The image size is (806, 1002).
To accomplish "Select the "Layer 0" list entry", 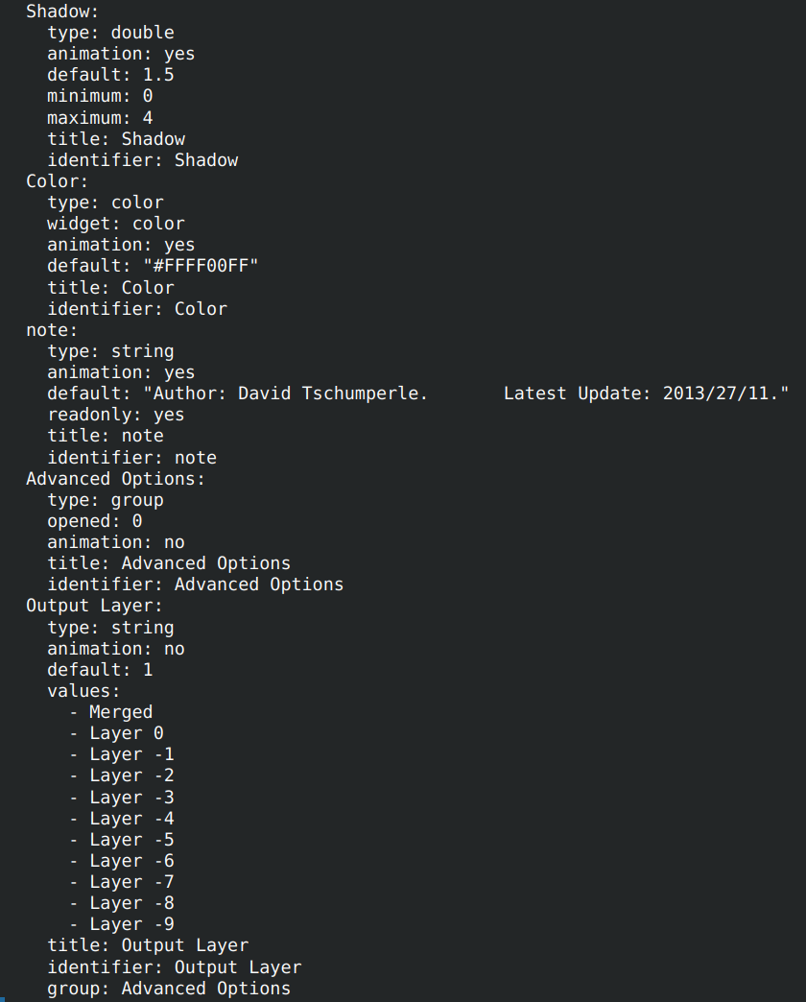I will click(x=127, y=733).
